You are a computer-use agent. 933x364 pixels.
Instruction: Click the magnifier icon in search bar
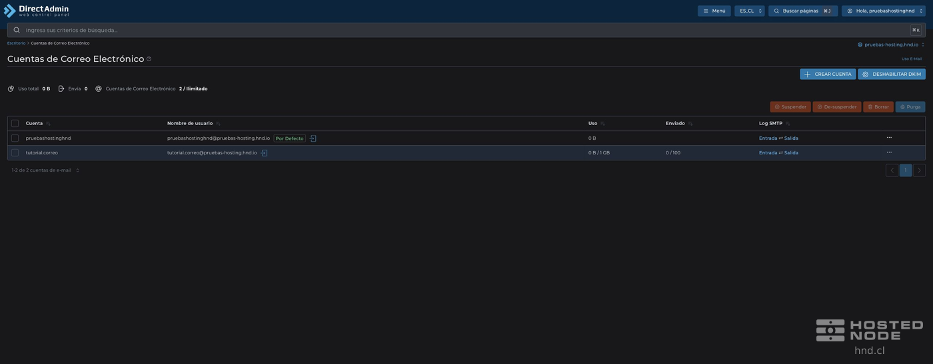pyautogui.click(x=17, y=30)
